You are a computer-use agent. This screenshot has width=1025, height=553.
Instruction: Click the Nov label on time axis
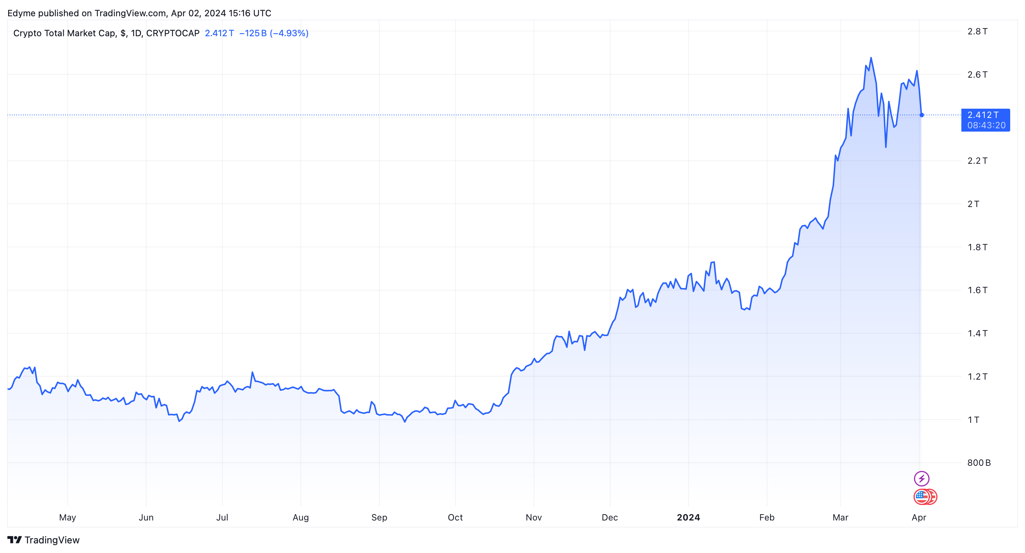(x=534, y=517)
